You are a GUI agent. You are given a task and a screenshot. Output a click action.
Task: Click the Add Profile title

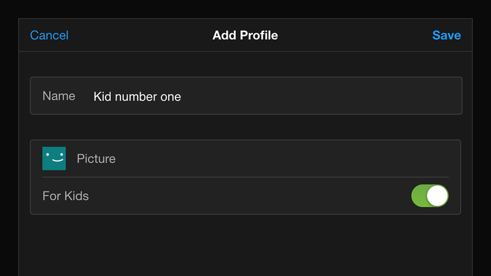pyautogui.click(x=245, y=36)
